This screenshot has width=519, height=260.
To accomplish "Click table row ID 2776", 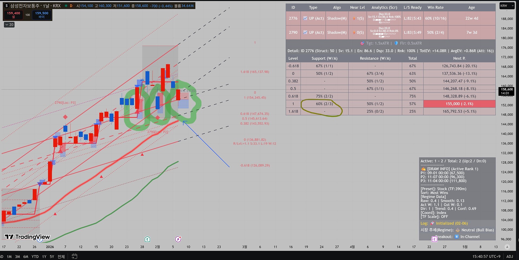I will tap(390, 18).
